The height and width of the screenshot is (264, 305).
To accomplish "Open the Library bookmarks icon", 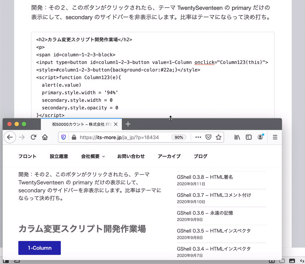I will 237,137.
